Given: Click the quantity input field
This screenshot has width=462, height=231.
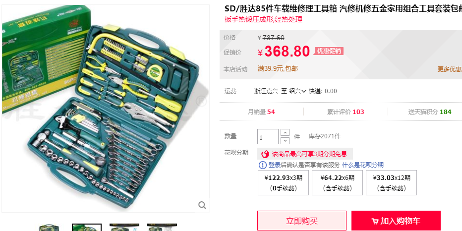Looking at the screenshot, I should tap(268, 137).
